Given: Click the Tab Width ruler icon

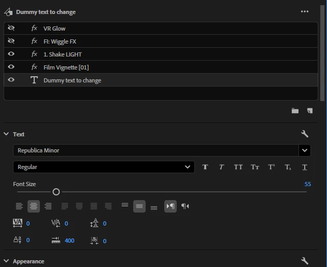Looking at the screenshot, I should click(x=56, y=240).
